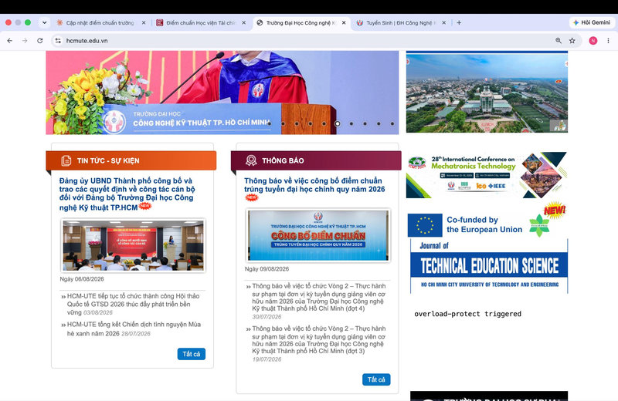The width and height of the screenshot is (618, 401).
Task: Close the Cập nhật điểm chuẩn tab
Action: click(x=144, y=23)
